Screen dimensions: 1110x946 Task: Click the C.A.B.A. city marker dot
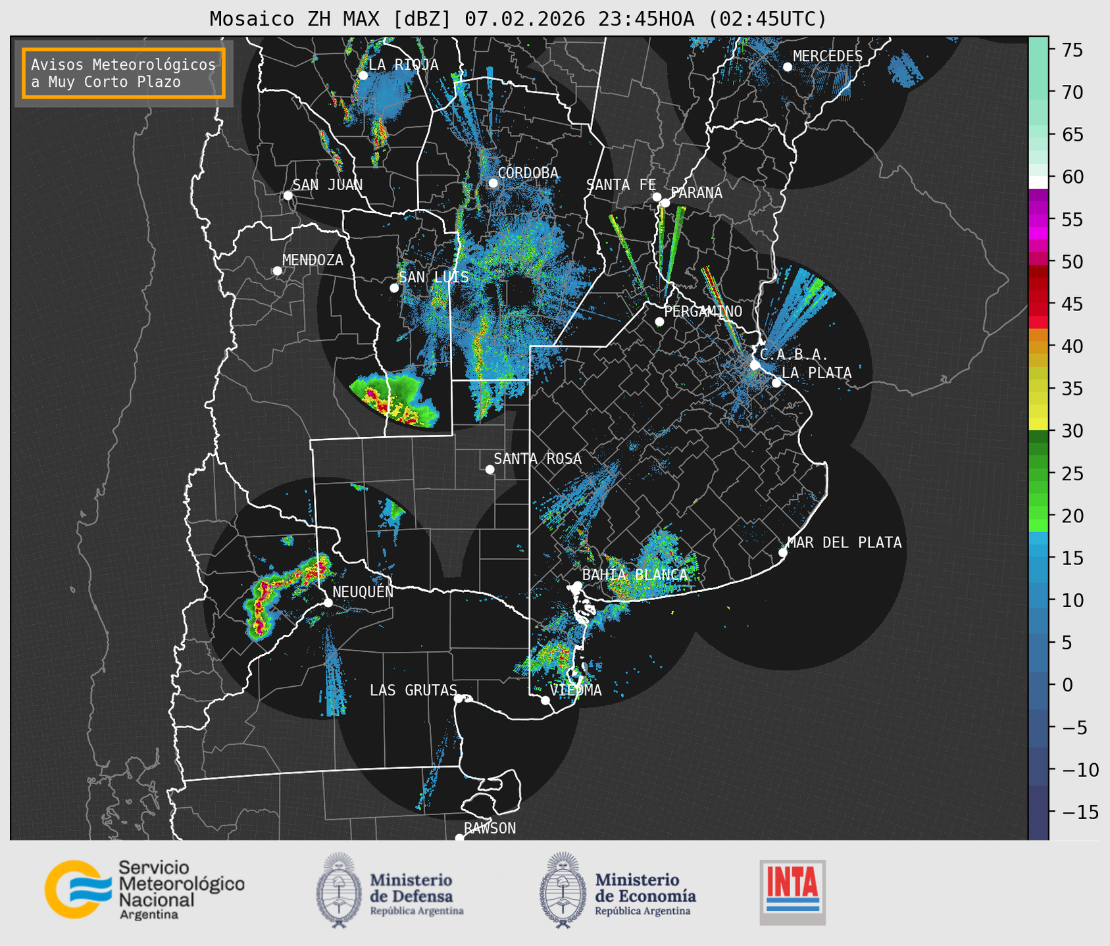pyautogui.click(x=755, y=365)
